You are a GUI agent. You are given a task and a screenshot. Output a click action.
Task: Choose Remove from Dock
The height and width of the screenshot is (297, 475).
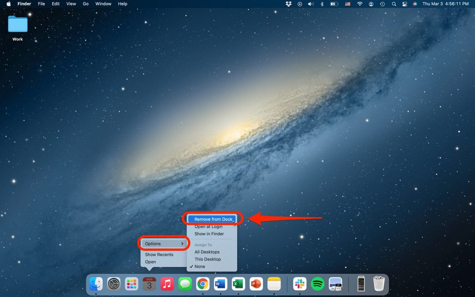[x=213, y=219]
